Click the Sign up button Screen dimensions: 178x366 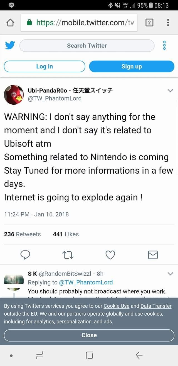(132, 67)
